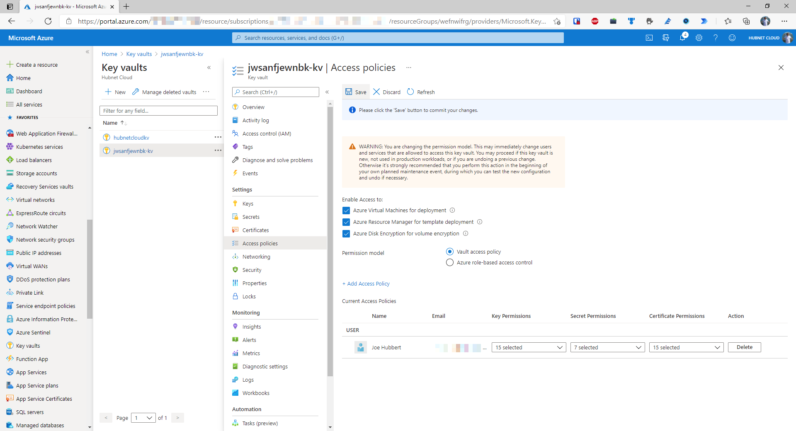Click Filter for any field input
Screen dimensions: 796x431
coord(158,111)
